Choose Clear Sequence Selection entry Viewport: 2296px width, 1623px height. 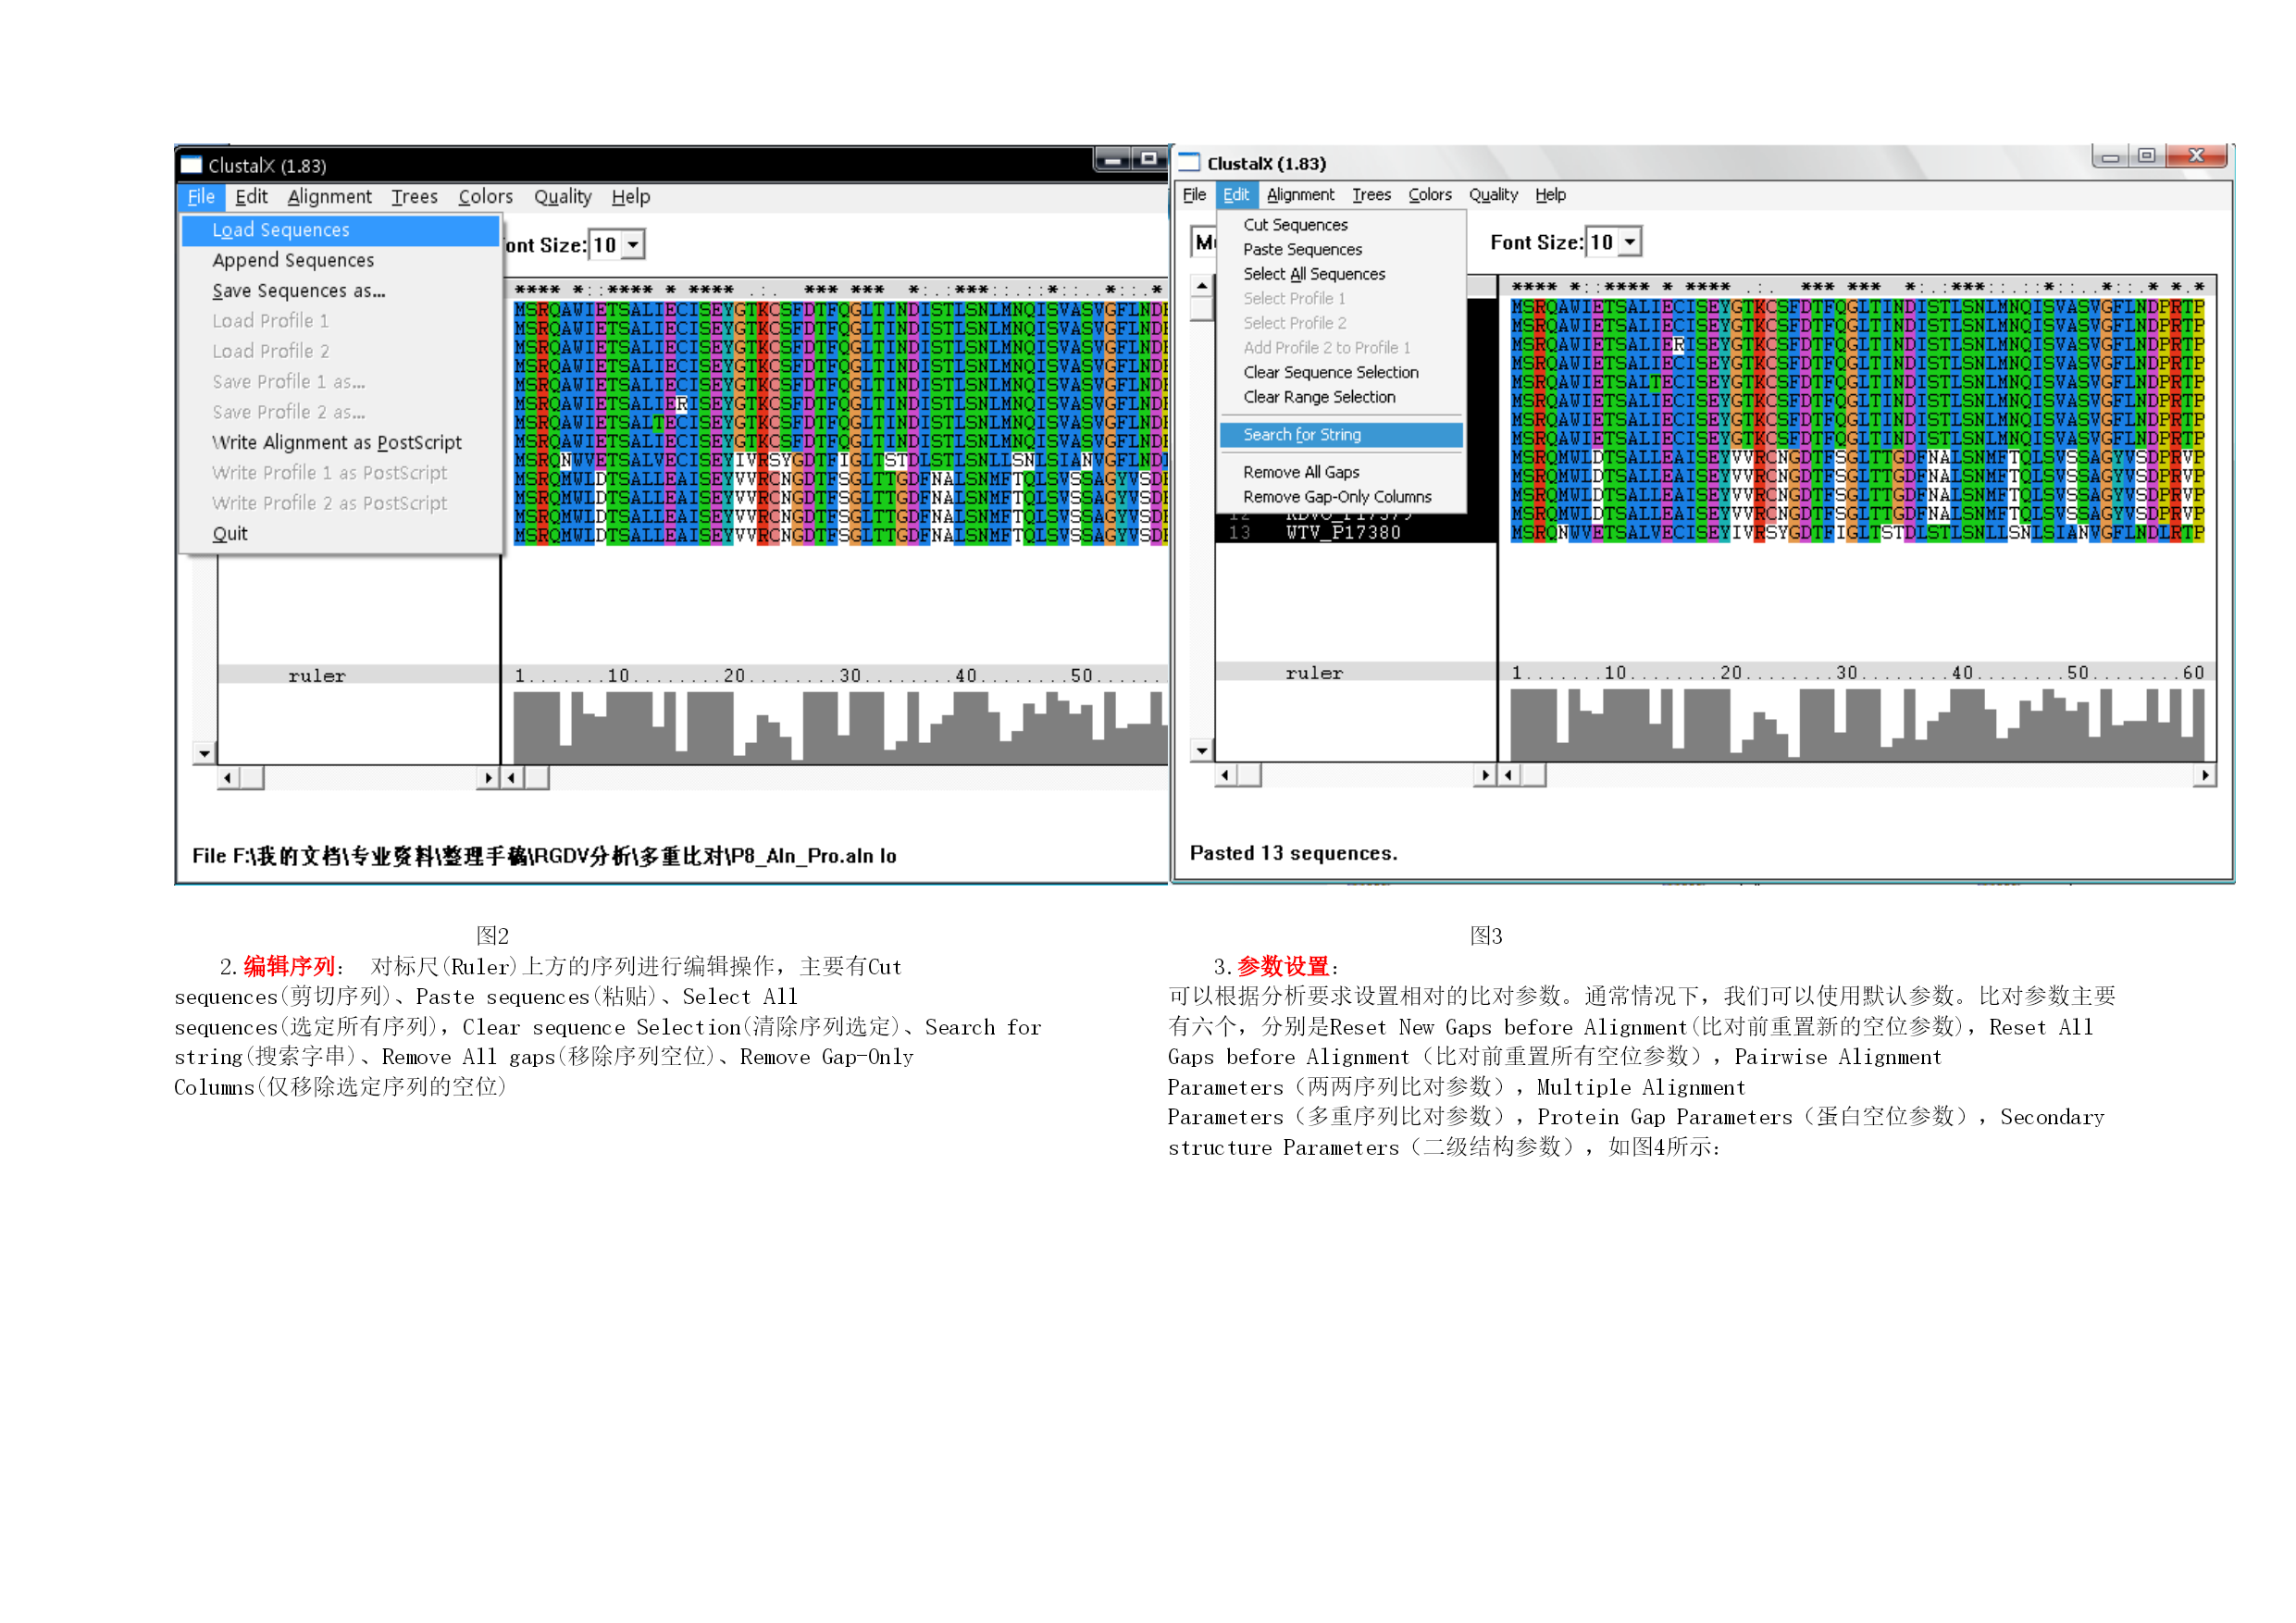click(x=1341, y=372)
